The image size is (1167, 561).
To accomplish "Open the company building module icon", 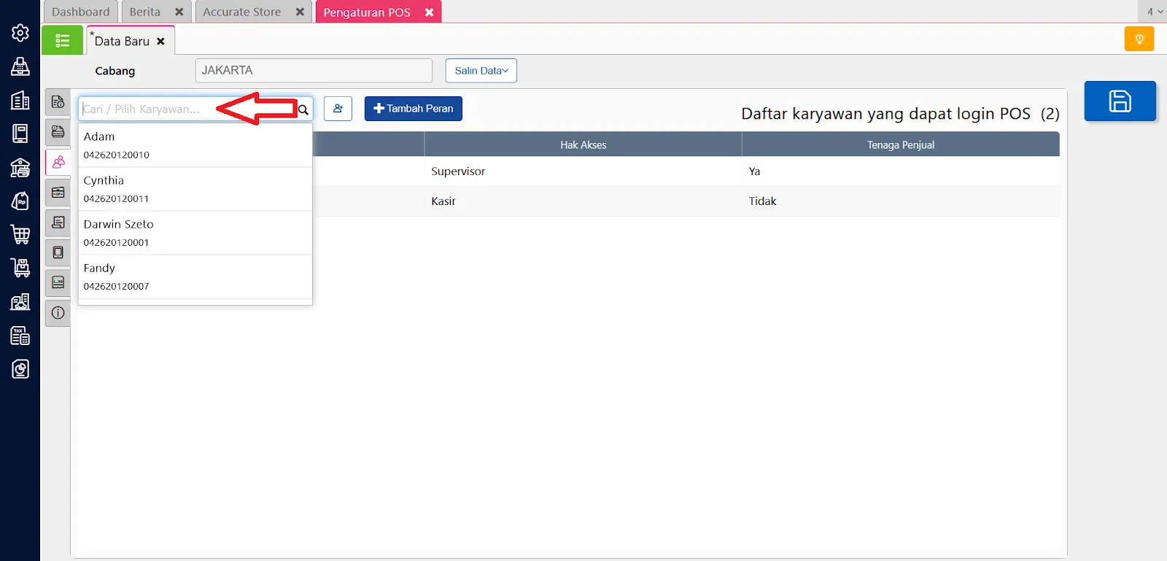I will pos(20,100).
